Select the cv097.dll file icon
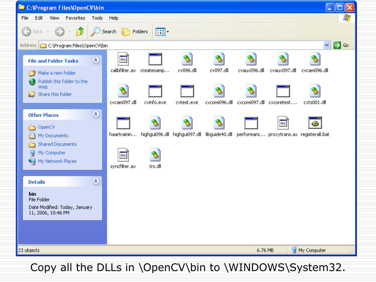The width and height of the screenshot is (376, 282). click(219, 59)
